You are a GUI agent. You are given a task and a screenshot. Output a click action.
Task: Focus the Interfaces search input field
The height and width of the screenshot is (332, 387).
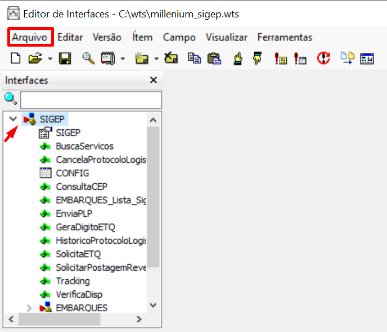click(91, 100)
